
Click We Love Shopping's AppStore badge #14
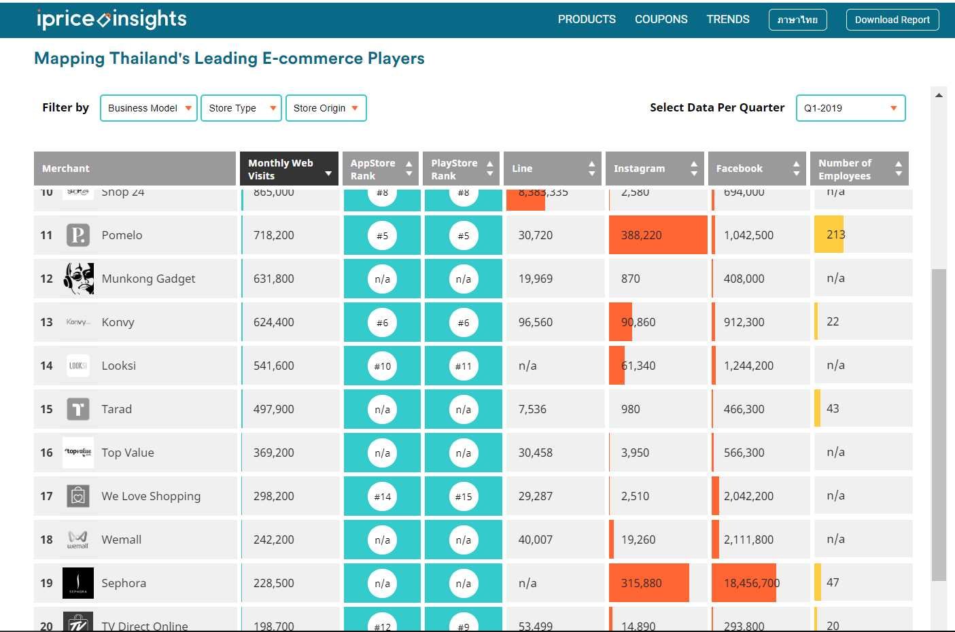pyautogui.click(x=383, y=497)
